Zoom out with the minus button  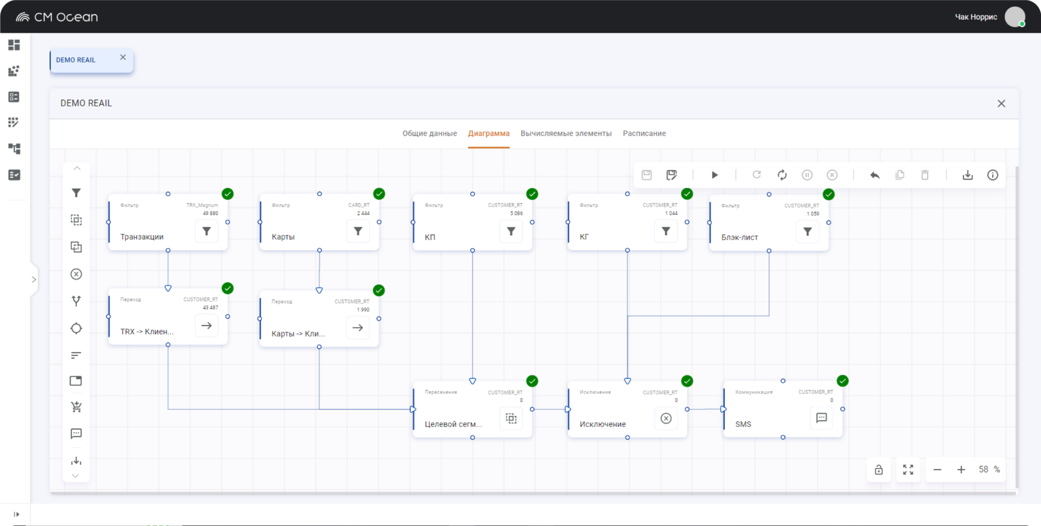click(x=938, y=470)
